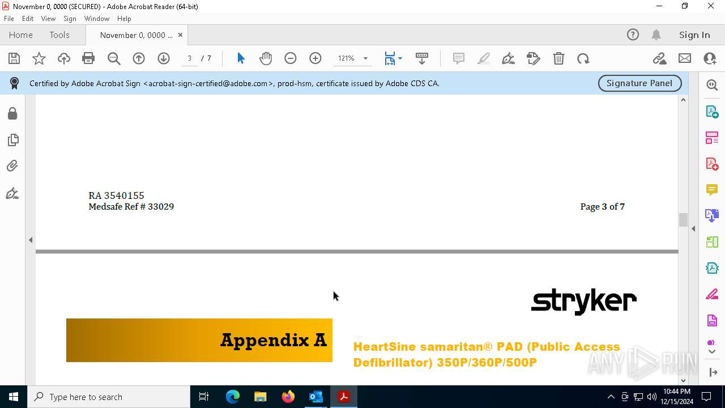The height and width of the screenshot is (408, 725).
Task: Open the request signature stamp tool
Action: 534,58
